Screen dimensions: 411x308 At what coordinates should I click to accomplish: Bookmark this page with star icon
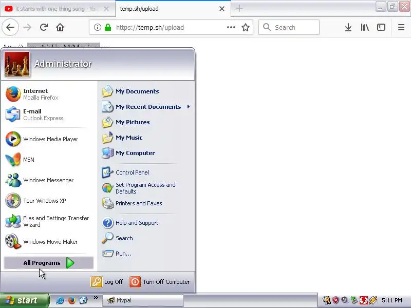point(246,27)
